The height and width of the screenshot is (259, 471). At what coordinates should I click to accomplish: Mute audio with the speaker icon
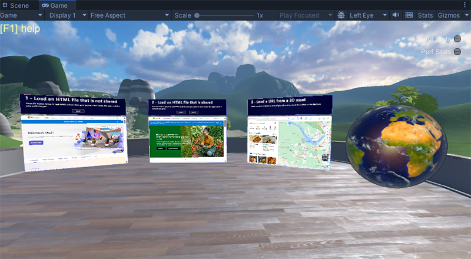coord(396,15)
